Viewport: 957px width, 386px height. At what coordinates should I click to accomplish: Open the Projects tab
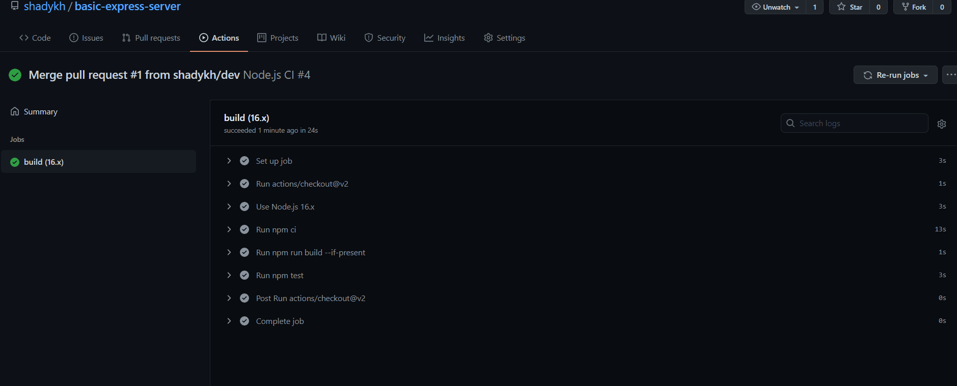click(x=278, y=38)
